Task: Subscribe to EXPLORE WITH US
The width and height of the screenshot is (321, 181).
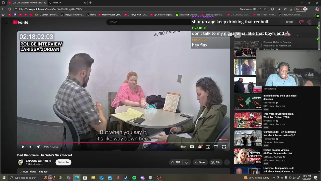Action: pyautogui.click(x=63, y=162)
